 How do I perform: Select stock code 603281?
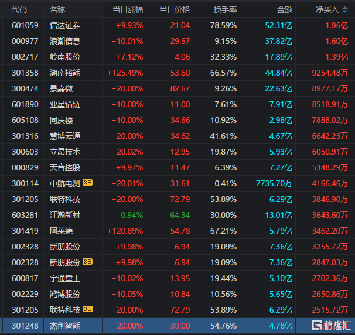click(25, 216)
